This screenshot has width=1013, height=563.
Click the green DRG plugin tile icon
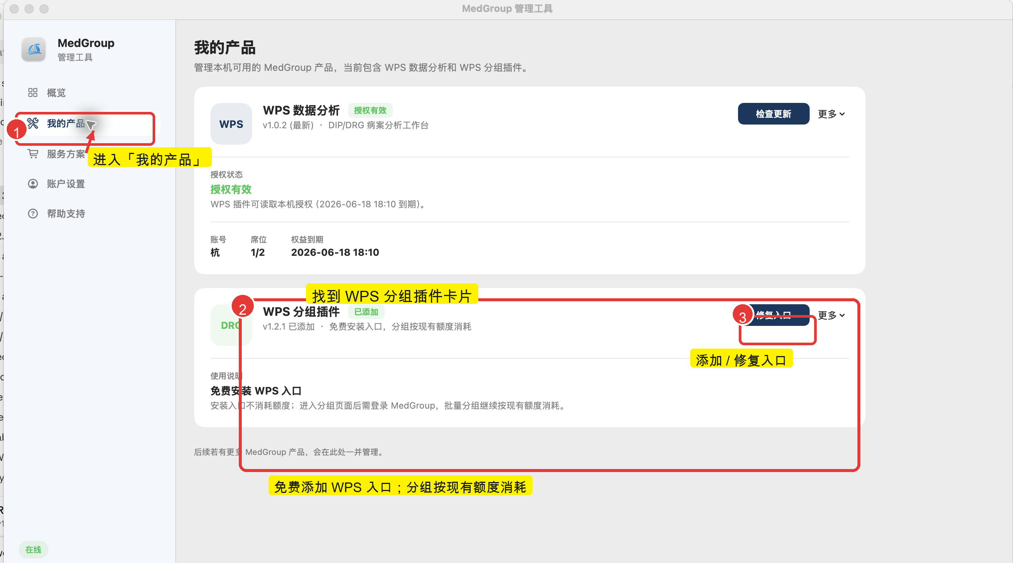[x=231, y=325]
